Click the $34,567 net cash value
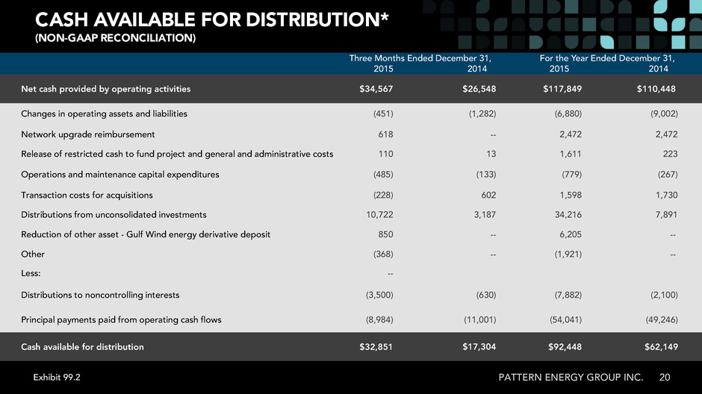 (x=376, y=89)
